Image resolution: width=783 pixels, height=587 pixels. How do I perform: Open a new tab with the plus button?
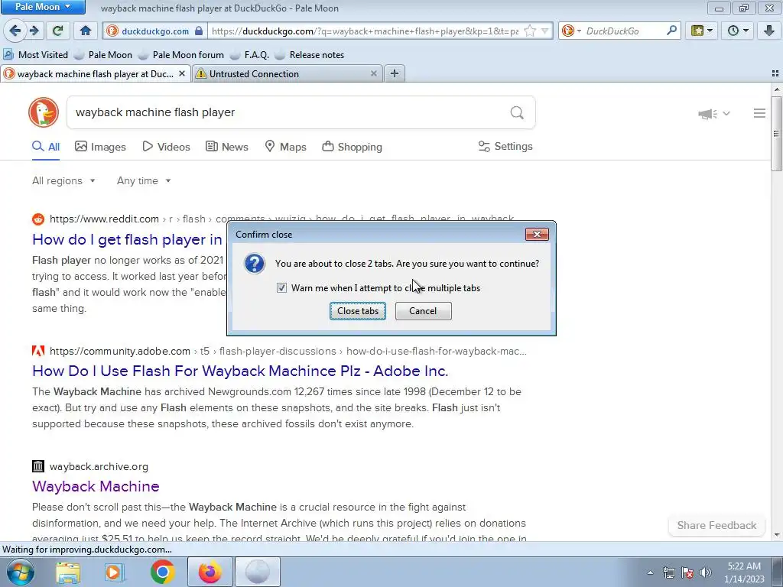point(395,73)
